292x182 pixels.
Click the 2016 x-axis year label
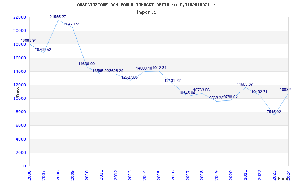173,175
